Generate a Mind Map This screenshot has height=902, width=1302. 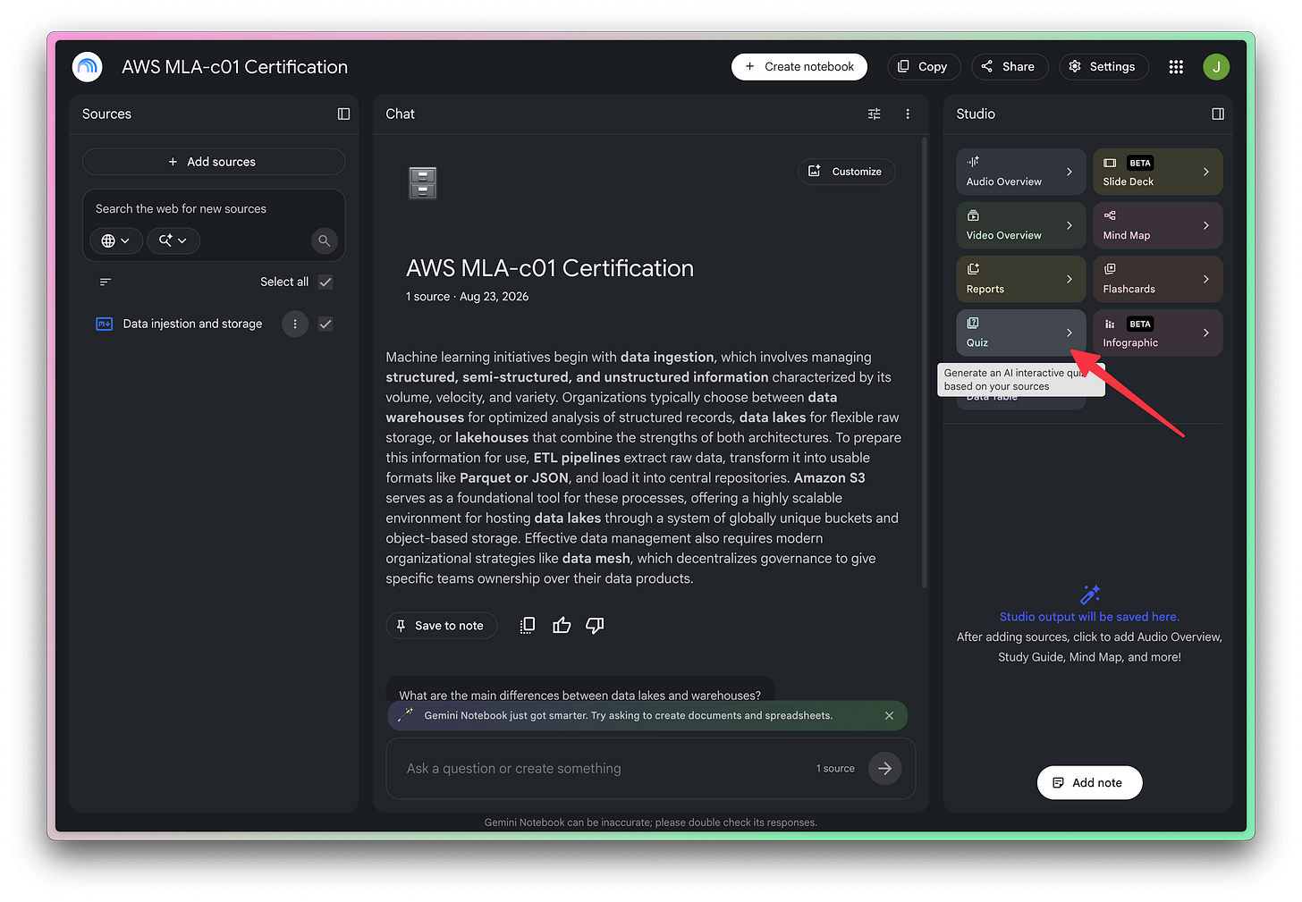(x=1157, y=225)
